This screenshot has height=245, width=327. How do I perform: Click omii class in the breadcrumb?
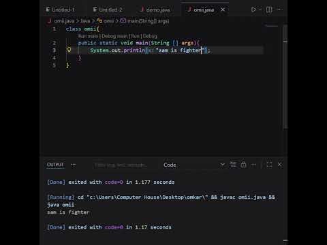(108, 21)
